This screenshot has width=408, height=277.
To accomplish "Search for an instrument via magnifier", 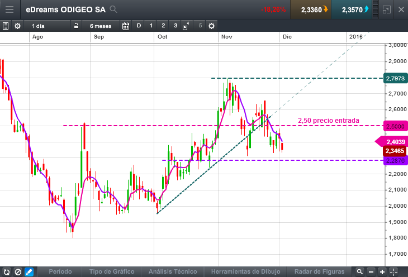I will (113, 9).
